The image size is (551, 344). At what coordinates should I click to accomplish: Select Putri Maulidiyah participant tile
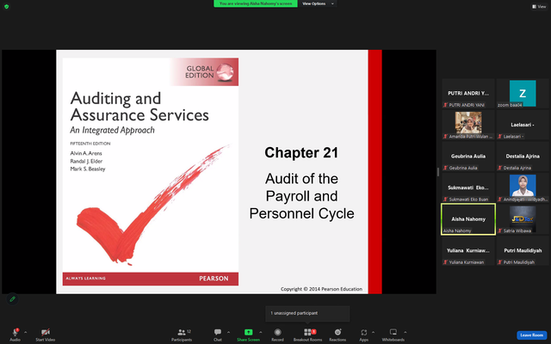point(523,250)
